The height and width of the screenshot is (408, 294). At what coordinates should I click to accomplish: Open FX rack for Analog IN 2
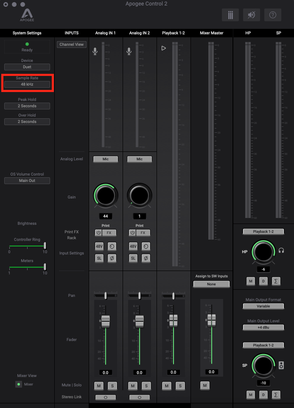coord(143,232)
